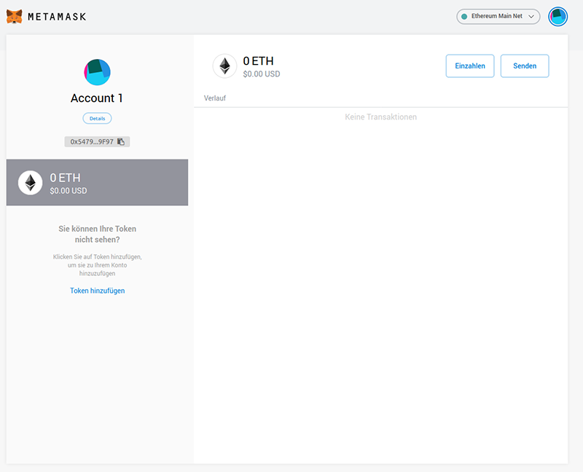Click the Ethereum icon in the sidebar balance row
This screenshot has width=583, height=472.
(30, 183)
